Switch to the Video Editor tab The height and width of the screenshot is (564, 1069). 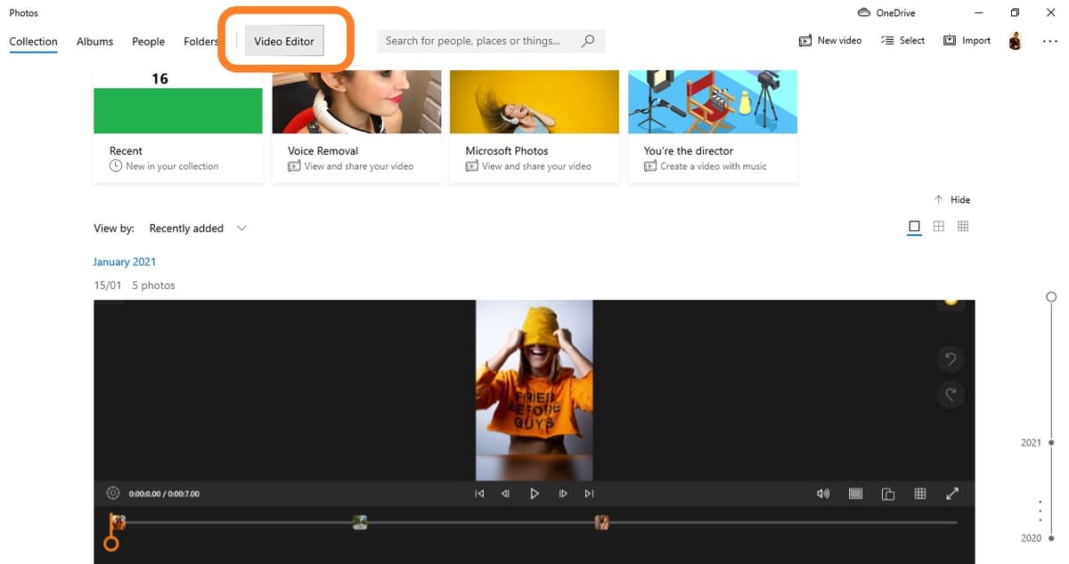coord(283,40)
